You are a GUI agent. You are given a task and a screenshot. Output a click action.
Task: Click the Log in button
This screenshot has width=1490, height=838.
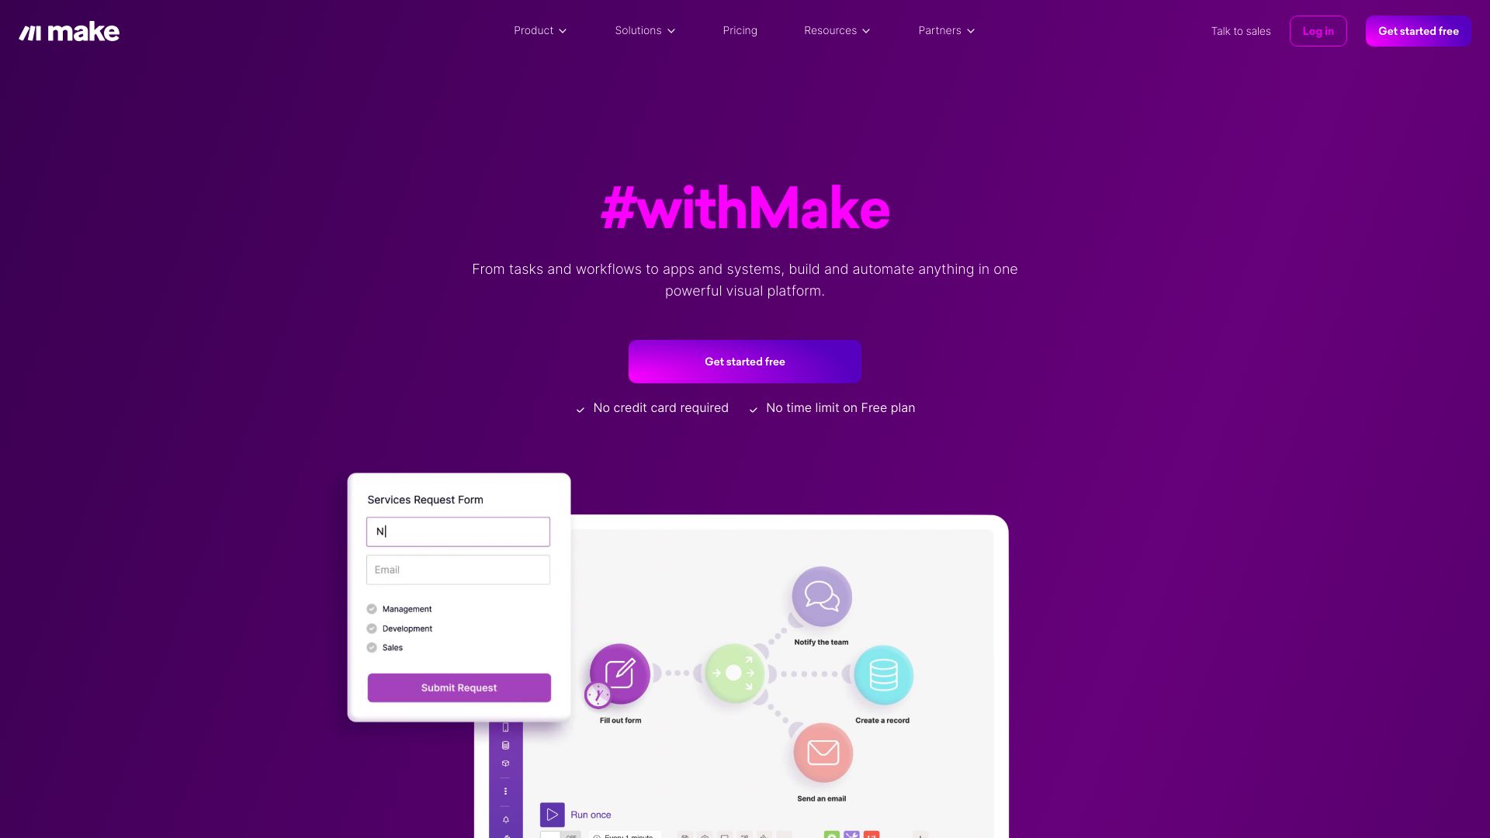click(x=1318, y=31)
